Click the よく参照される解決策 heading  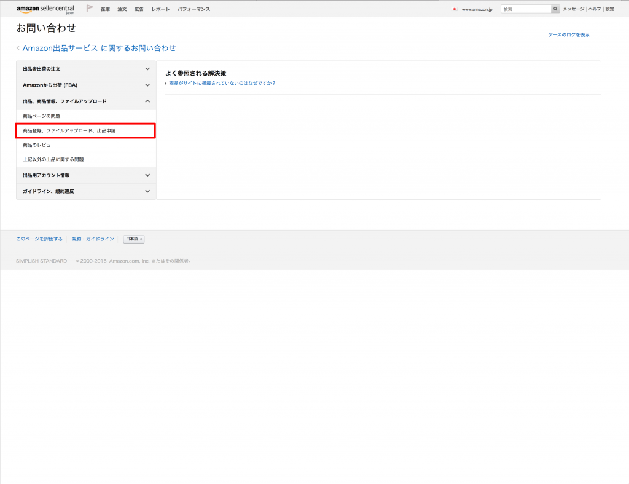coord(196,73)
